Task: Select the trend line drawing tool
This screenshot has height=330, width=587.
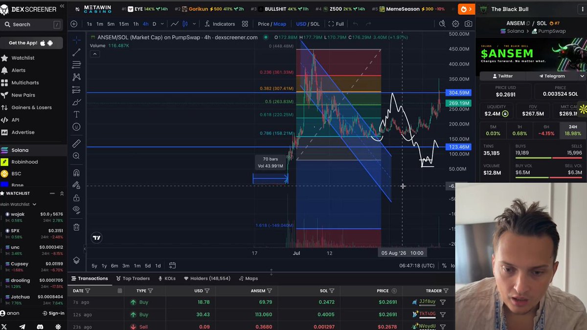Action: click(76, 52)
